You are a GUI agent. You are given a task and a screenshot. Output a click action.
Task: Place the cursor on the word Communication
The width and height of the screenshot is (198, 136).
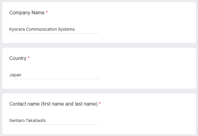point(41,29)
